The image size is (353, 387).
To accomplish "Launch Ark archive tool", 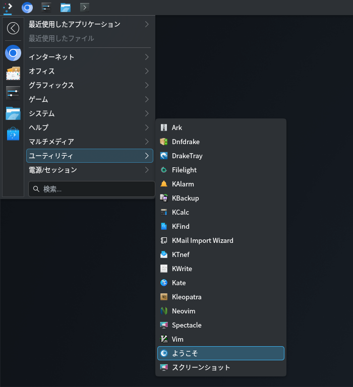I will click(x=220, y=127).
